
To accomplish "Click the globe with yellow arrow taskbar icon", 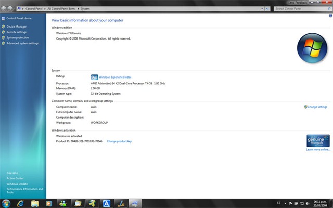I will [x=93, y=203].
